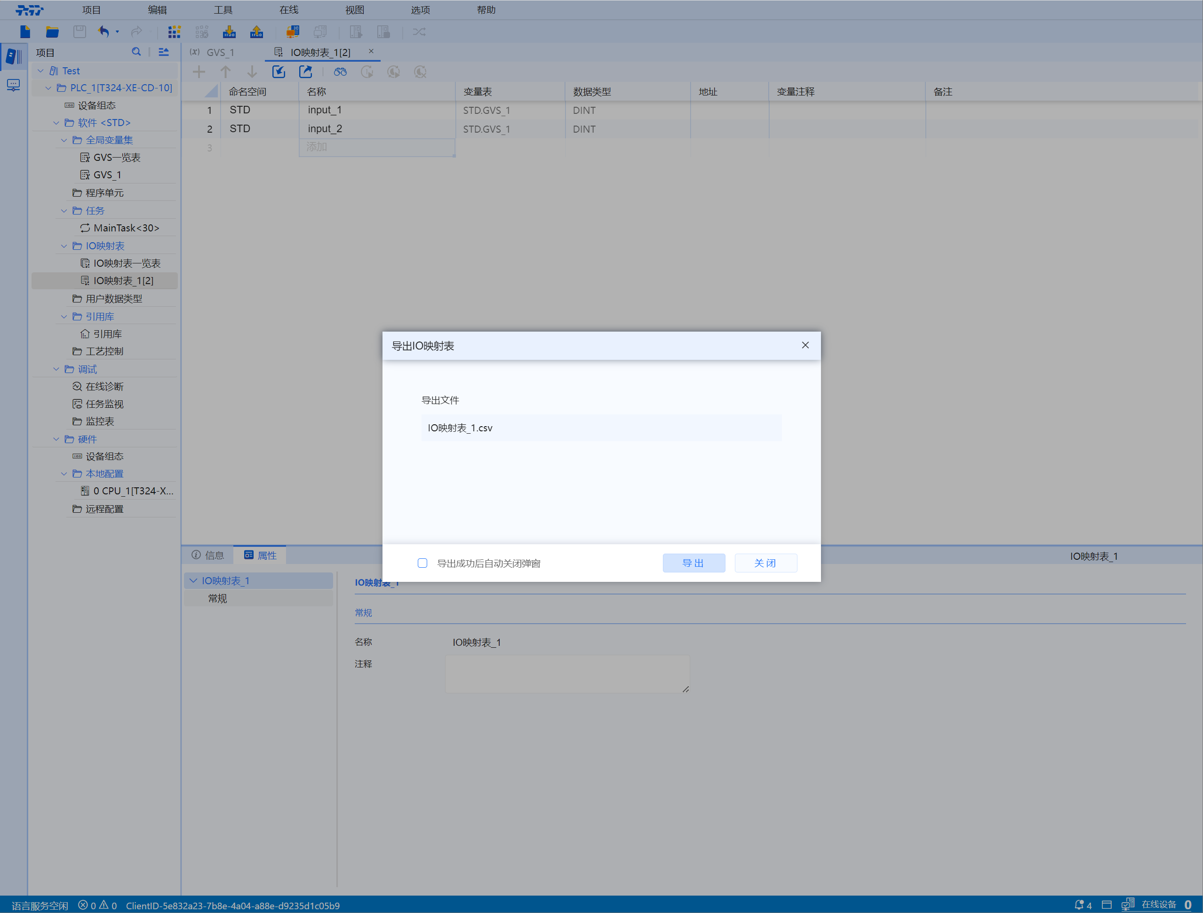Click the 导出 button in dialog

[693, 563]
